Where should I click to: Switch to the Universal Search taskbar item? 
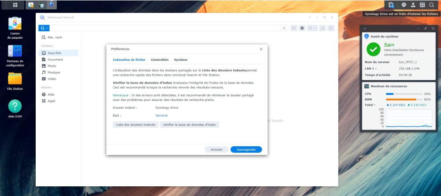click(52, 5)
